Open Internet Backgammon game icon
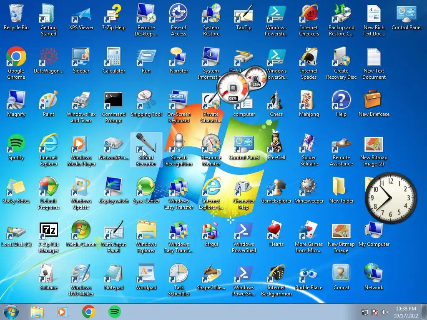The image size is (427, 320). pos(276,273)
